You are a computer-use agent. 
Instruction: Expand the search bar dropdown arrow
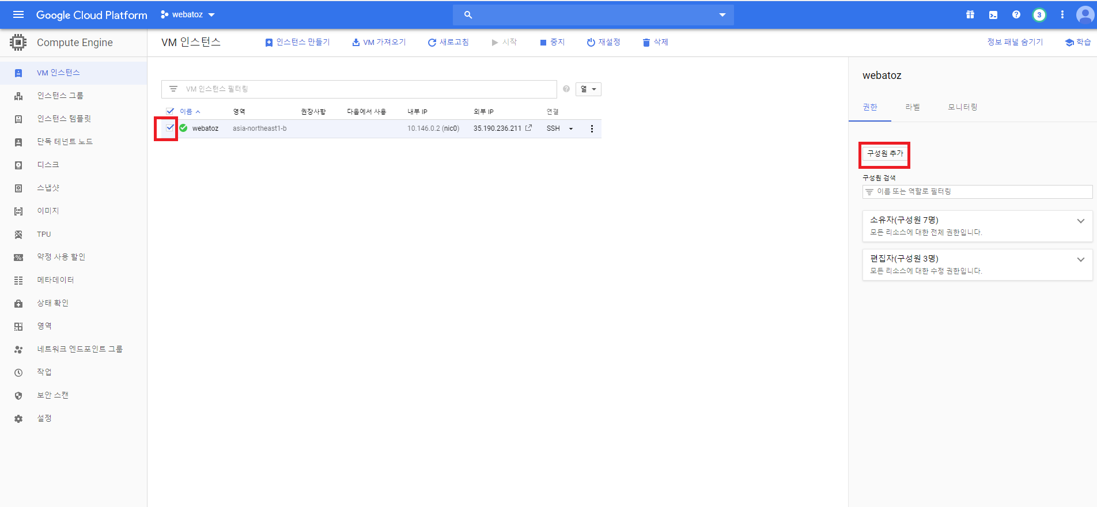[x=722, y=15]
